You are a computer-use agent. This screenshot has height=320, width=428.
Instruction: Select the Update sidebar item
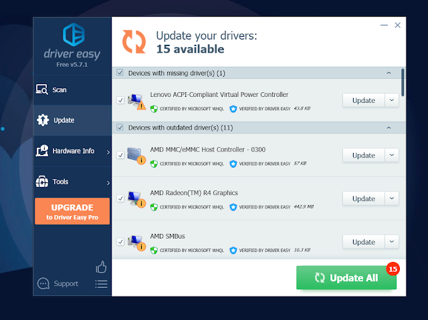72,120
